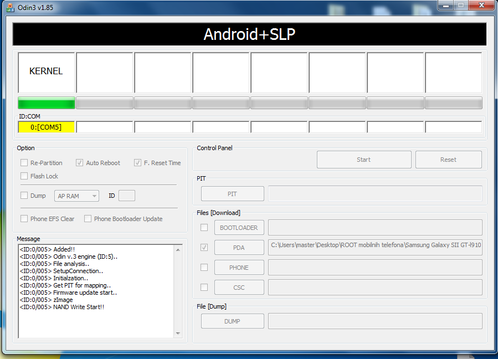
Task: Click the Message log scroll up arrow
Action: point(178,250)
